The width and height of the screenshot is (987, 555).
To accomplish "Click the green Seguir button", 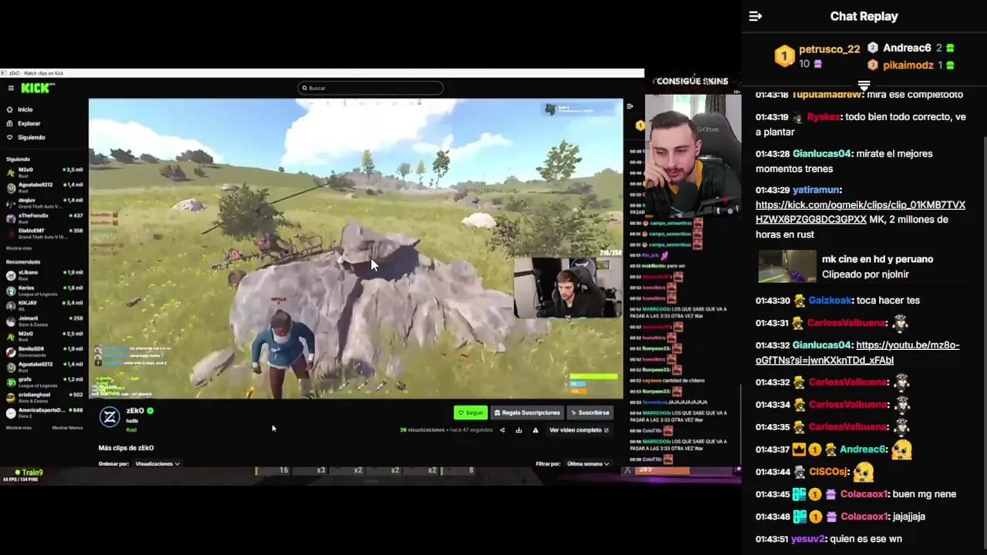I will click(x=470, y=412).
